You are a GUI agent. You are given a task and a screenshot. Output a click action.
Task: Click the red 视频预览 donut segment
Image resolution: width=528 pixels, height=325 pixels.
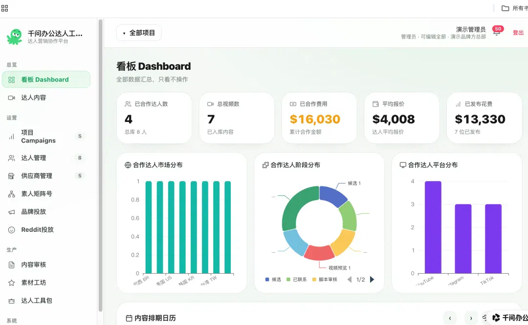[x=319, y=253]
